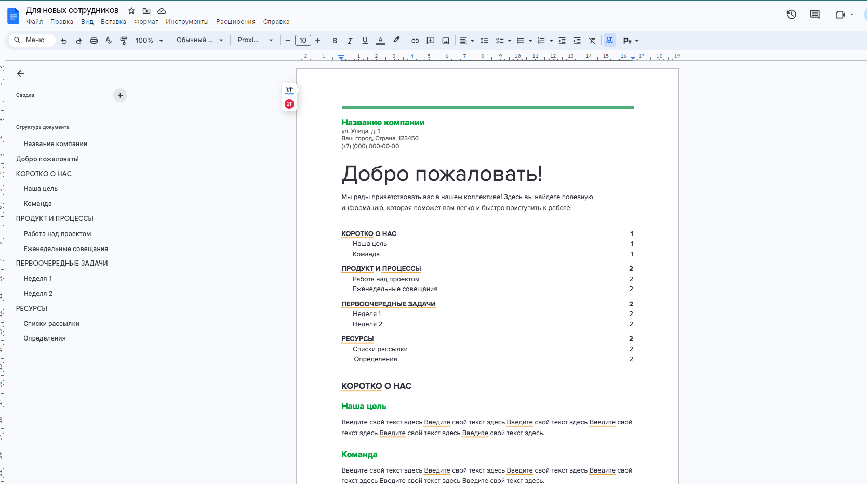867x484 pixels.
Task: Toggle italic formatting
Action: (x=350, y=41)
